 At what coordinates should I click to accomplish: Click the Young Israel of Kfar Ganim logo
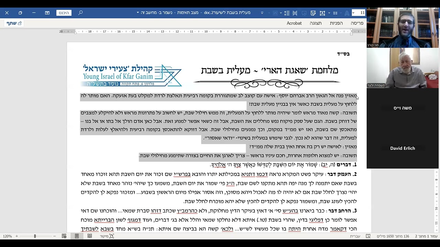(x=132, y=75)
